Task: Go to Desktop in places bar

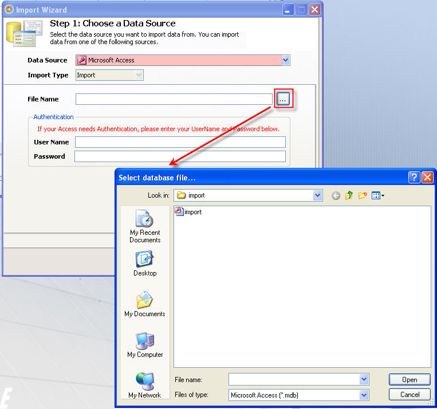Action: coord(145,264)
